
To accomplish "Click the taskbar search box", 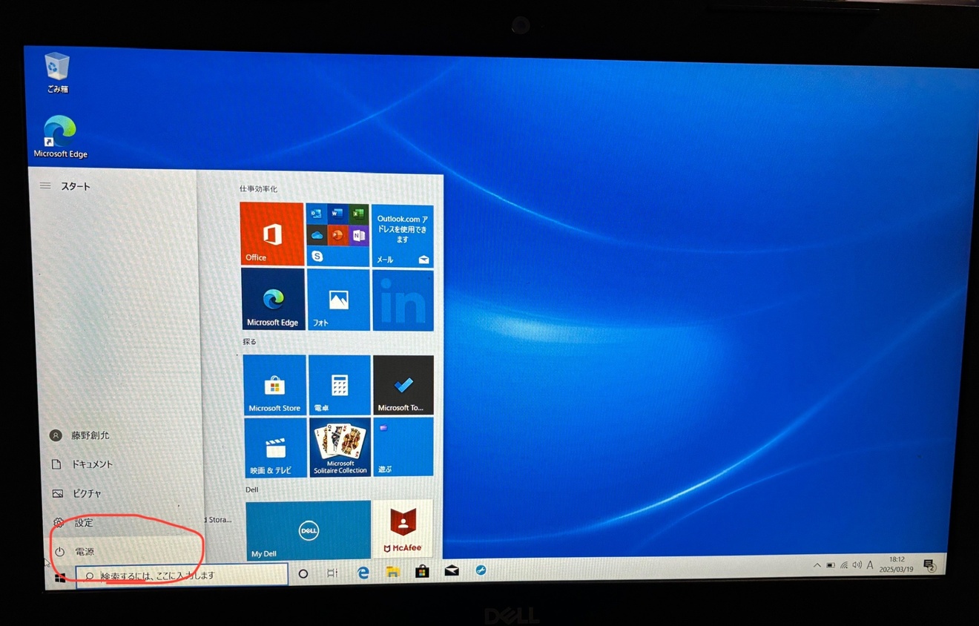I will pyautogui.click(x=182, y=575).
